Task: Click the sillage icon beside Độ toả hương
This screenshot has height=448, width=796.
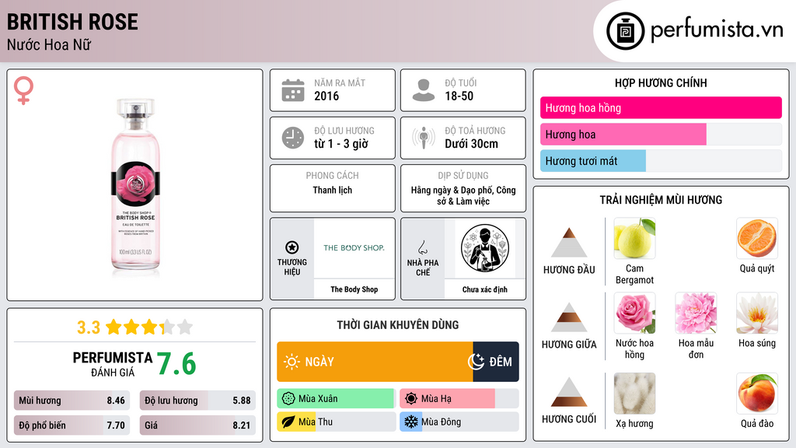Action: [x=424, y=138]
